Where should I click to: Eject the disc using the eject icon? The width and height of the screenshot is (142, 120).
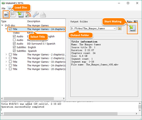pyautogui.click(x=43, y=14)
